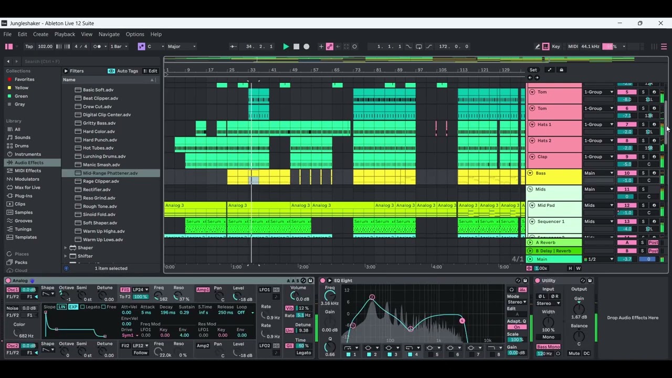Screen dimensions: 672x378
Task: Toggle Bass Mono in Utility
Action: (x=548, y=347)
